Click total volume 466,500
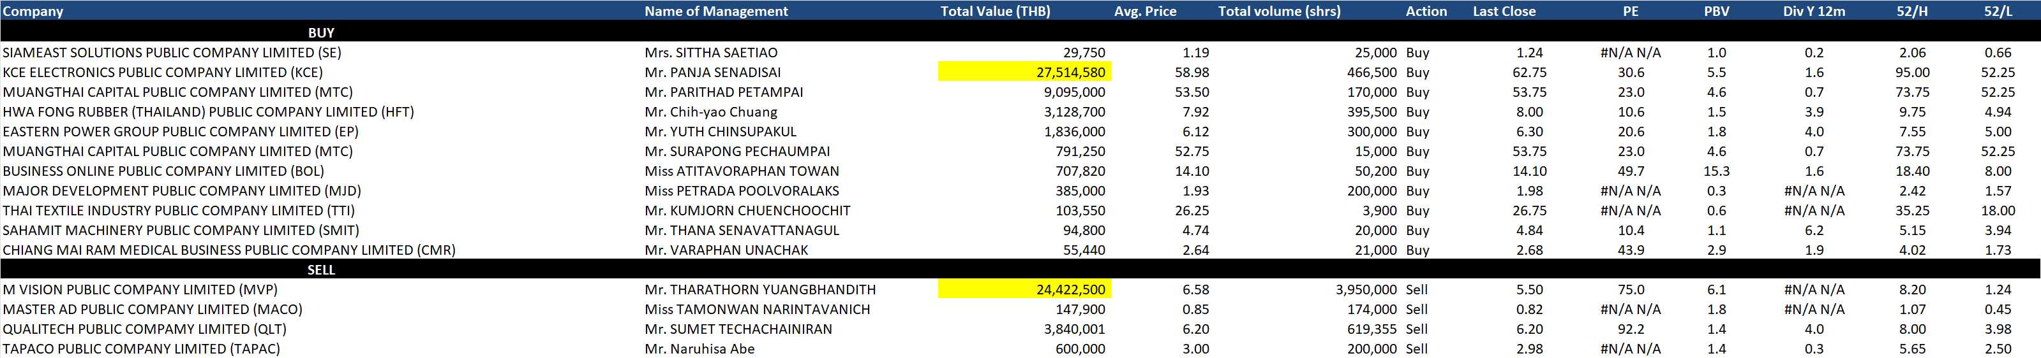The width and height of the screenshot is (2041, 358). click(1372, 72)
